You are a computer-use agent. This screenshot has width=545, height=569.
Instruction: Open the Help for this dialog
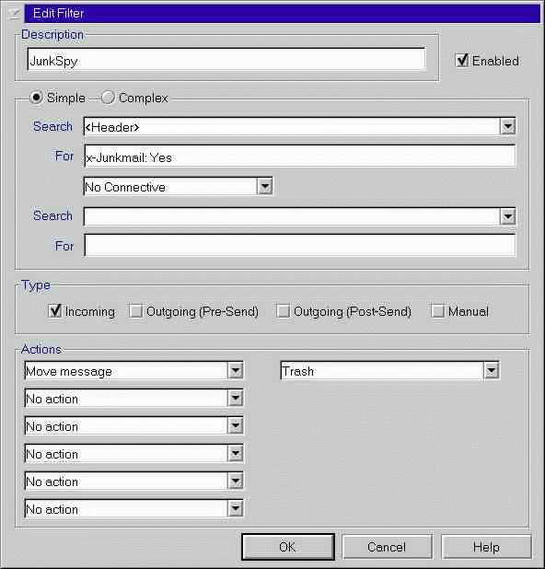[486, 547]
